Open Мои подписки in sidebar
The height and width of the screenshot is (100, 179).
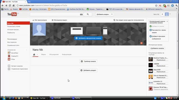point(12,42)
